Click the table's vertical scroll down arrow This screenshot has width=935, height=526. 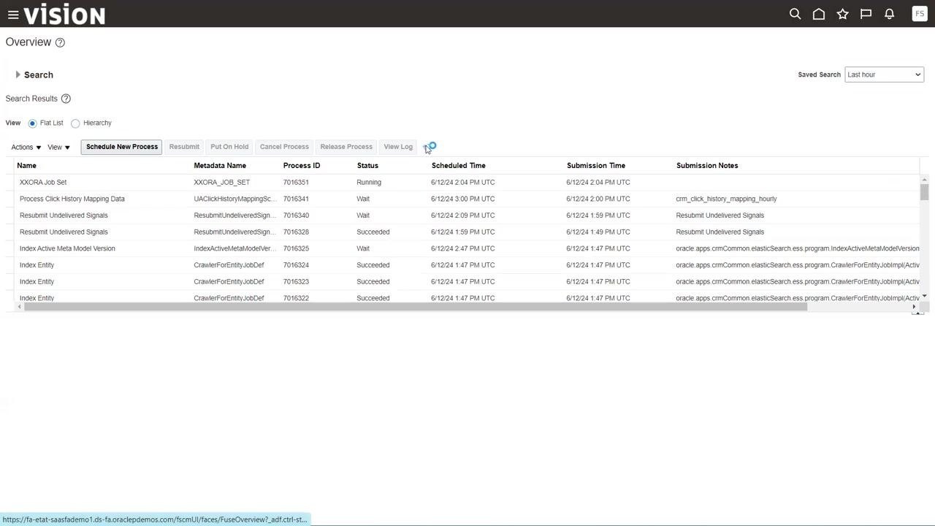(924, 296)
